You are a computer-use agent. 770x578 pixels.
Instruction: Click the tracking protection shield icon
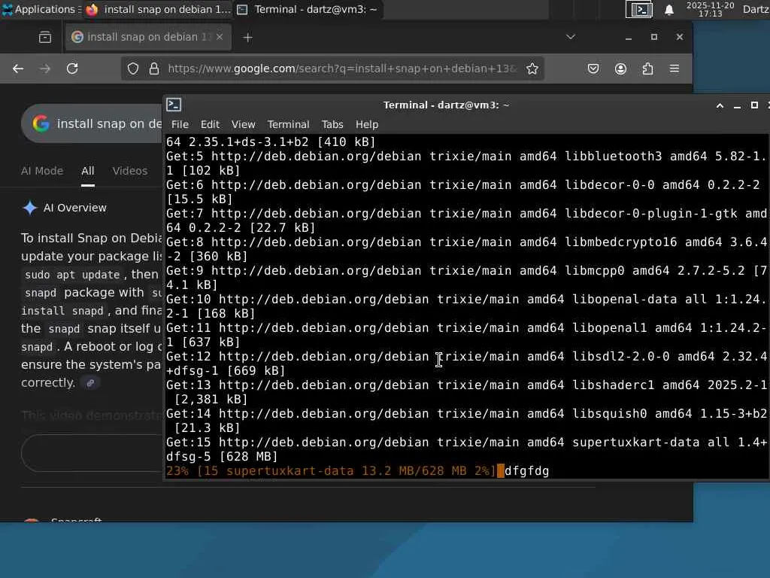(x=132, y=68)
